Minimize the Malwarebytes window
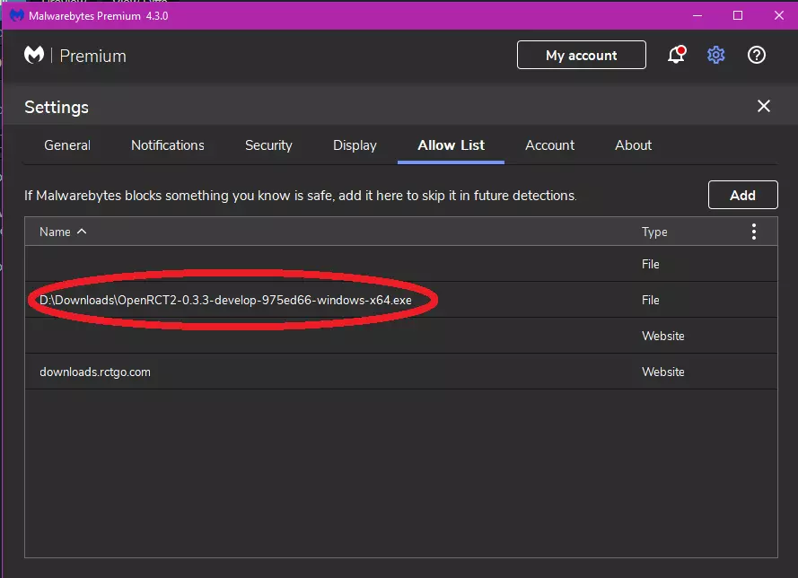This screenshot has height=578, width=798. (x=697, y=15)
